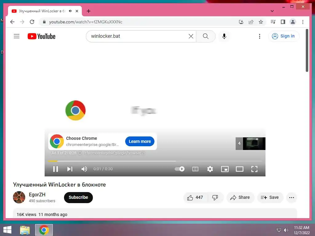This screenshot has height=236, width=315.
Task: Click the video progress bar
Action: [155, 161]
